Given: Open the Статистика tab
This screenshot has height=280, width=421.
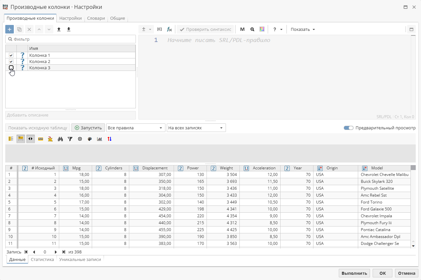Looking at the screenshot, I should [42, 259].
